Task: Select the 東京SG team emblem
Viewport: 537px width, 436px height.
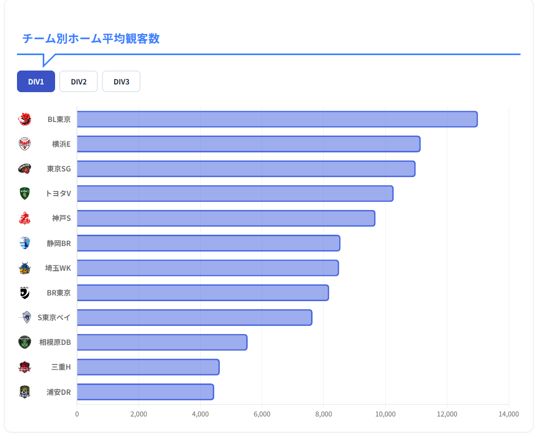Action: pyautogui.click(x=25, y=169)
